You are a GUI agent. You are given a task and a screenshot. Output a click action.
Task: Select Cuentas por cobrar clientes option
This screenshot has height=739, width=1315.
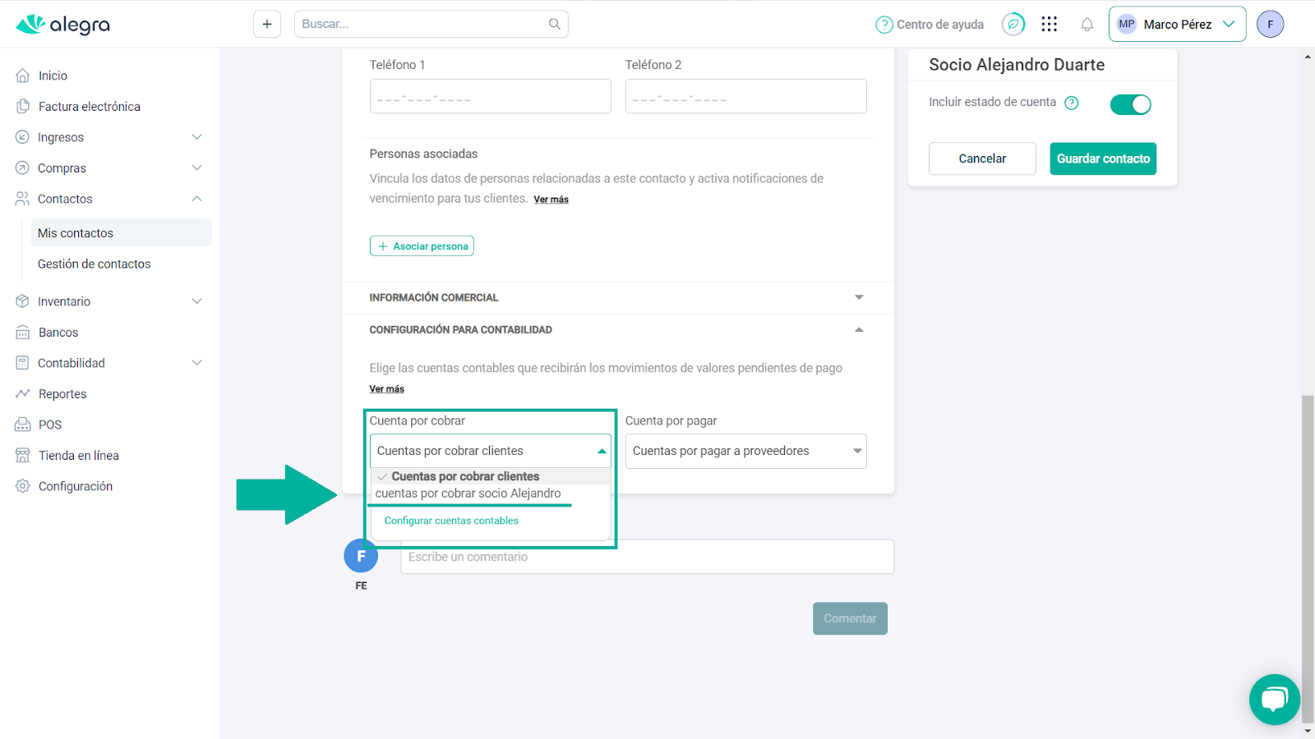coord(491,476)
